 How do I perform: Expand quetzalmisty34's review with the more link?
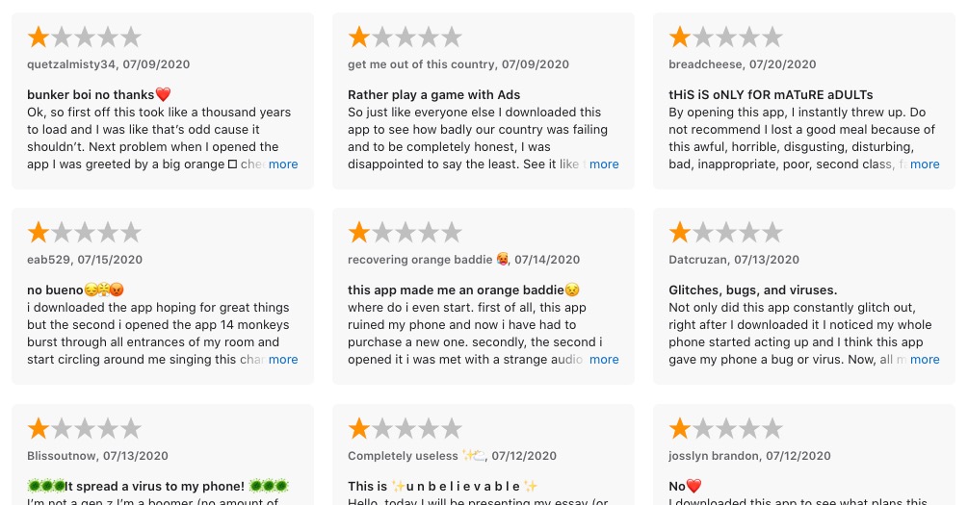283,164
